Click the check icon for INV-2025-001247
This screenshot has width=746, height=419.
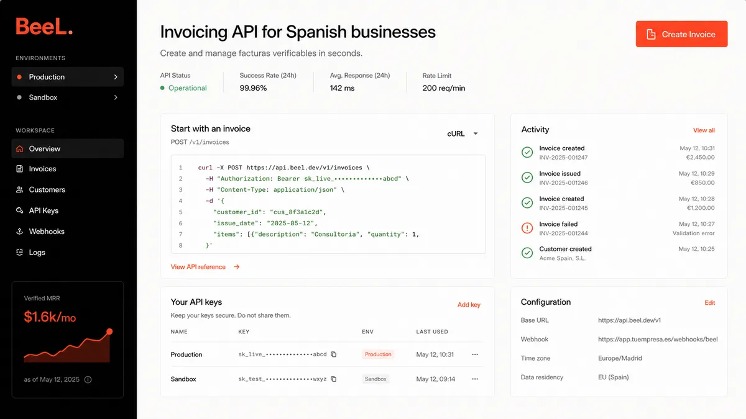coord(527,153)
